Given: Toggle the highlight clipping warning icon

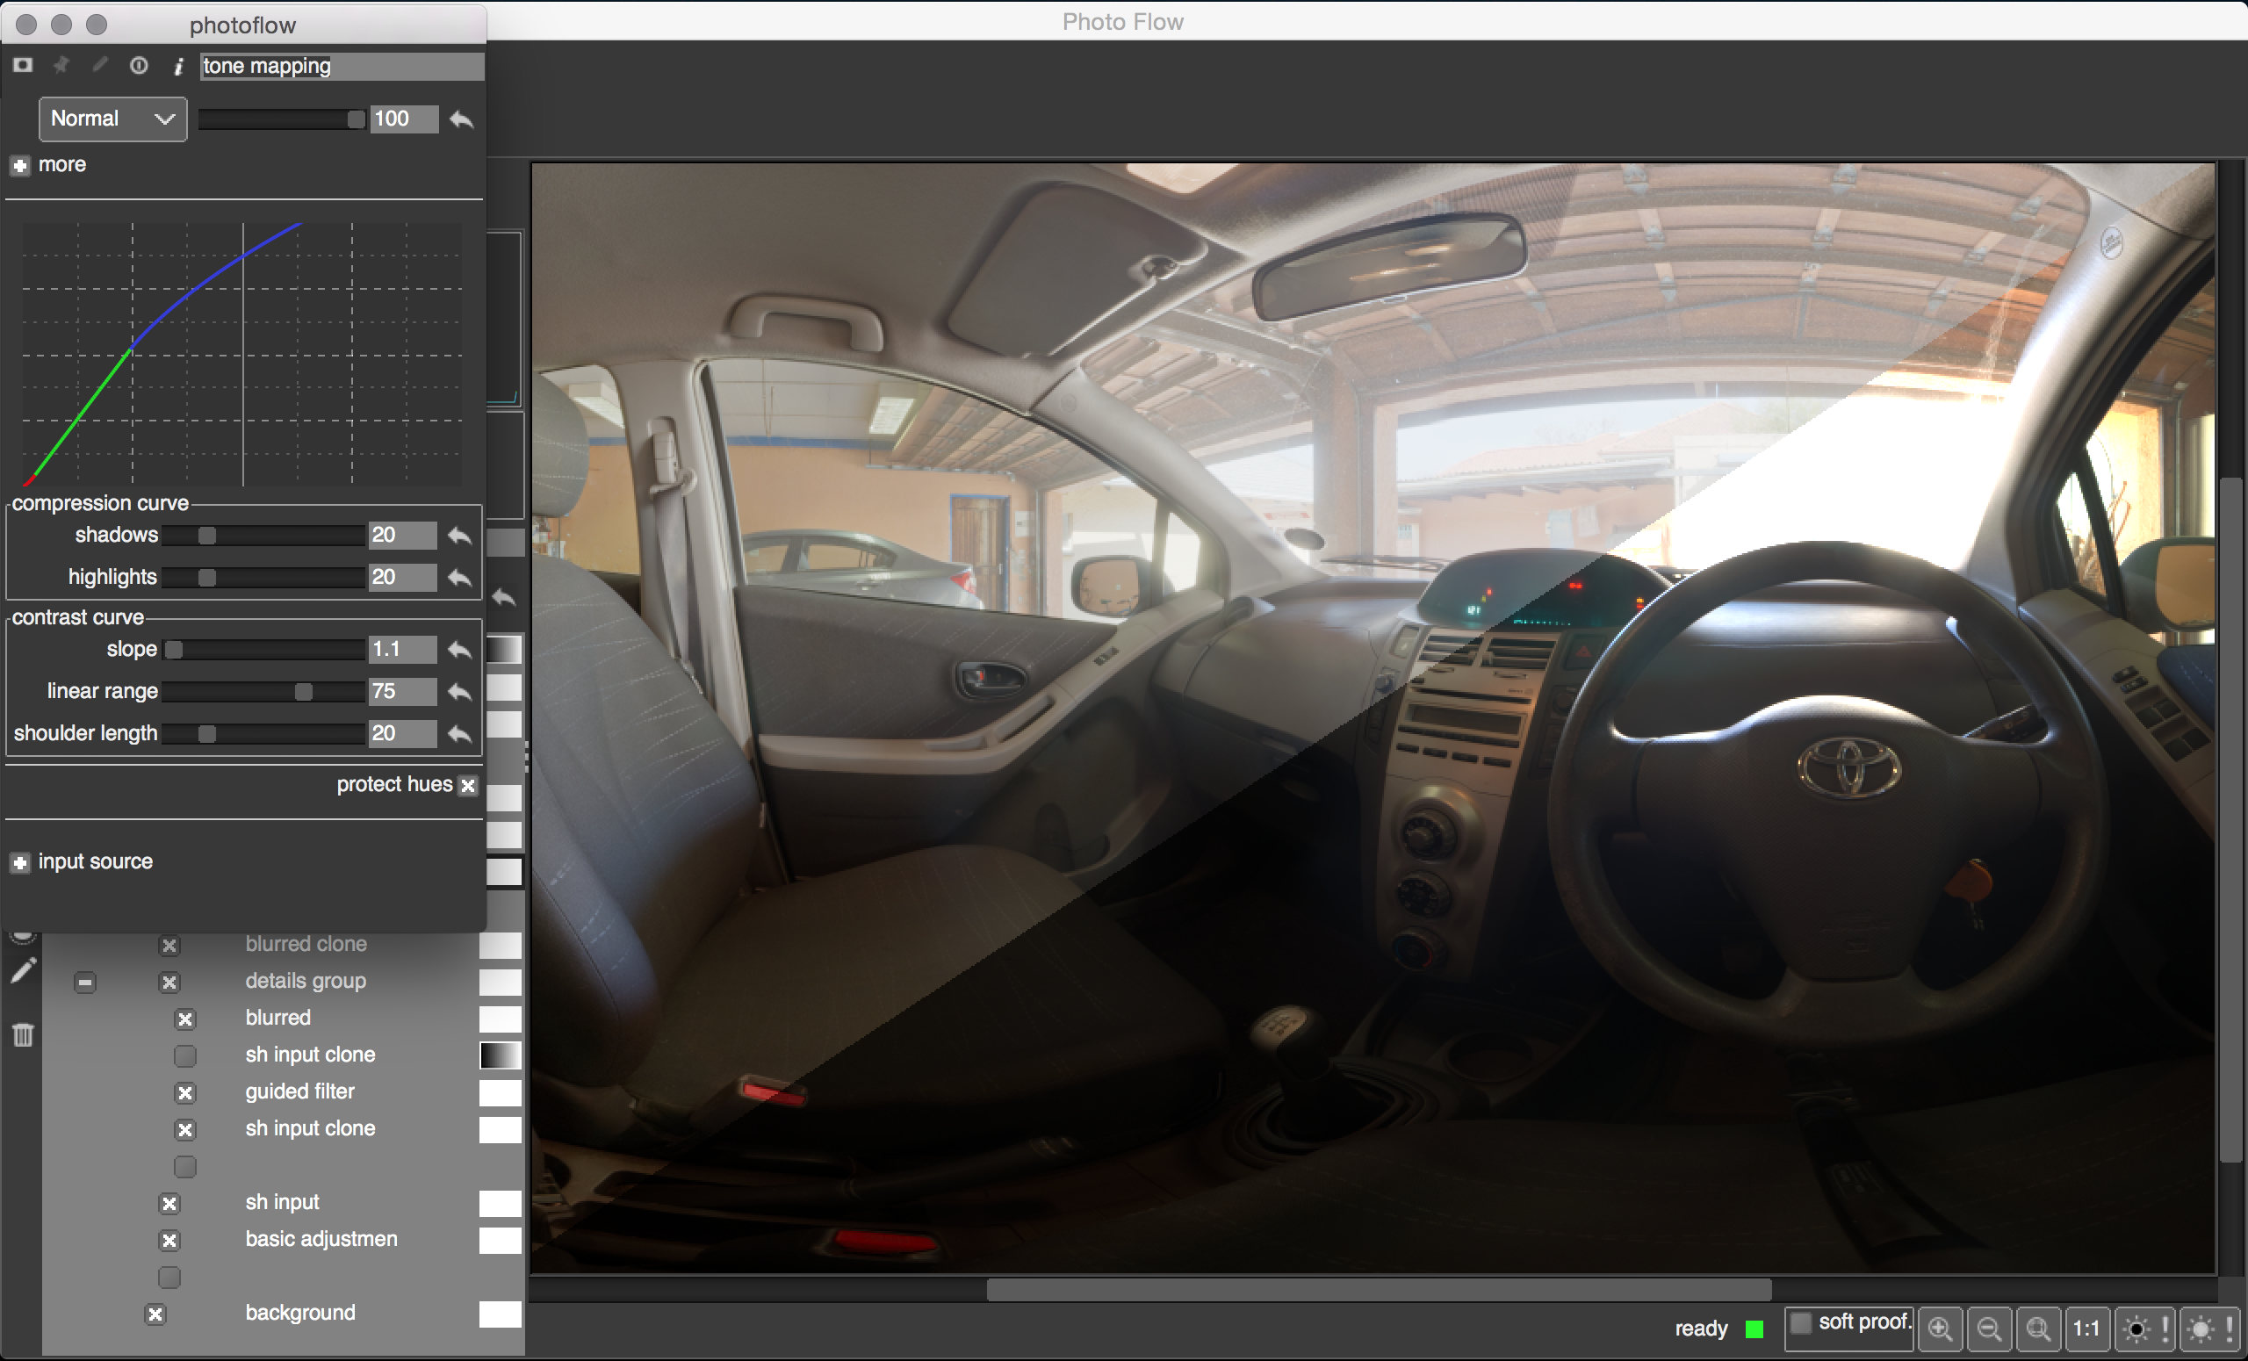Looking at the screenshot, I should pyautogui.click(x=2209, y=1329).
